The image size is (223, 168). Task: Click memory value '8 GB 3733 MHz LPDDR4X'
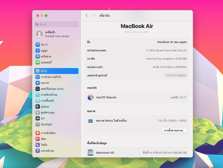tap(169, 67)
